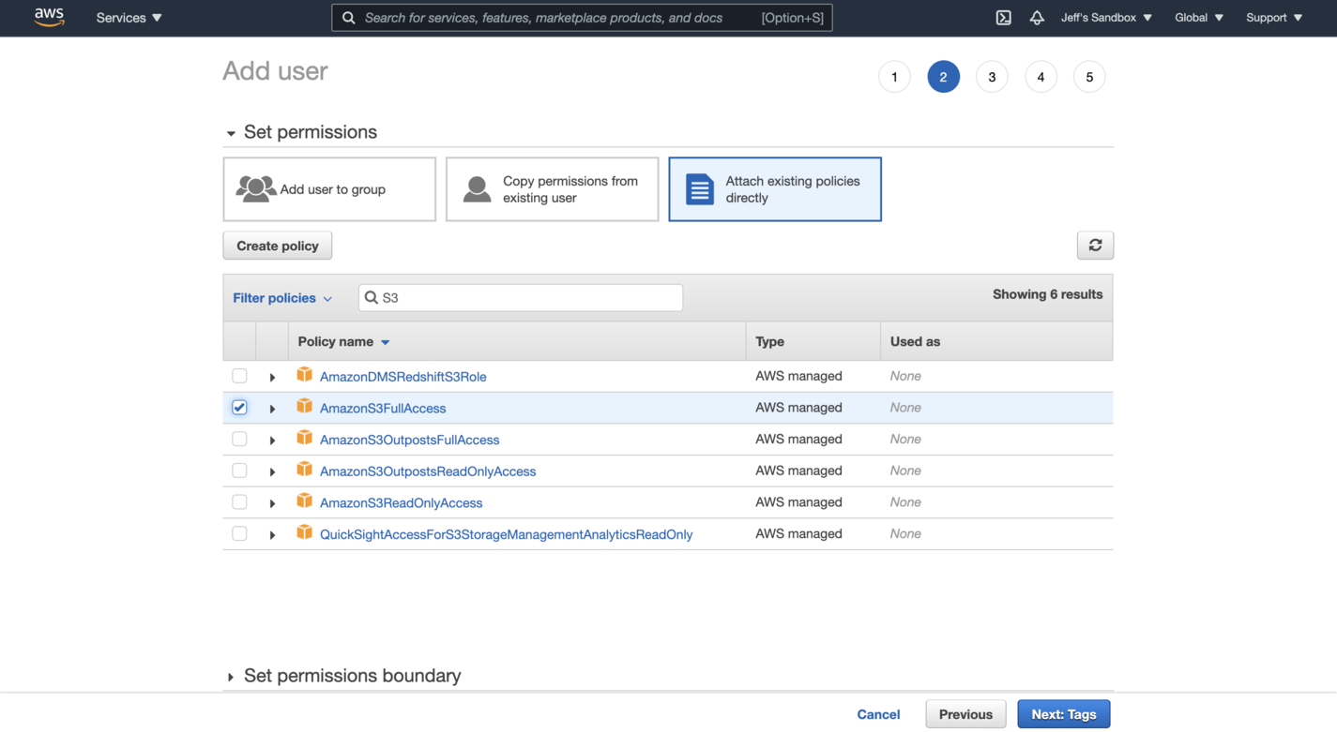Expand details for AmazonS3OutpostsFullAccess
This screenshot has height=732, width=1337.
pos(271,439)
